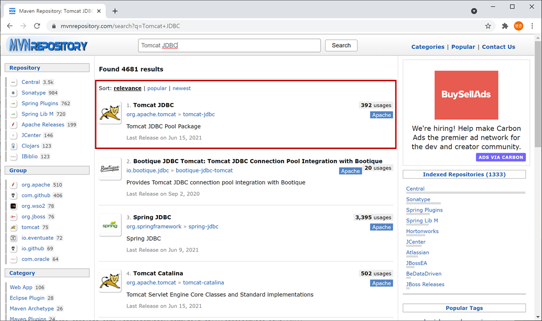Click the 3,395 usages badge
The image size is (542, 321).
[x=373, y=217]
